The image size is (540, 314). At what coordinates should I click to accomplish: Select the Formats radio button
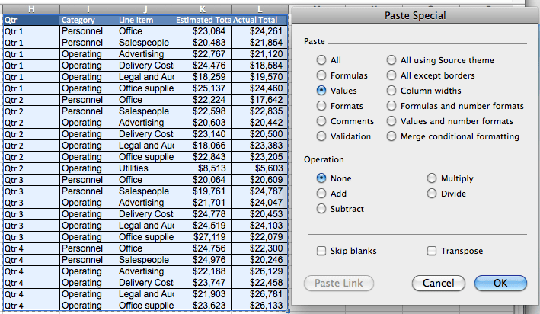321,106
